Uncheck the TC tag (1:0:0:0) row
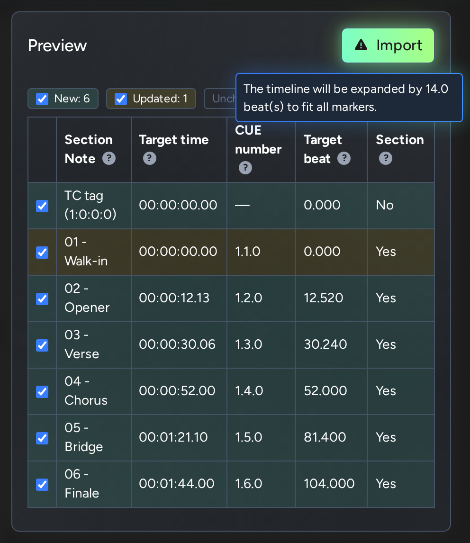Image resolution: width=470 pixels, height=543 pixels. tap(42, 206)
